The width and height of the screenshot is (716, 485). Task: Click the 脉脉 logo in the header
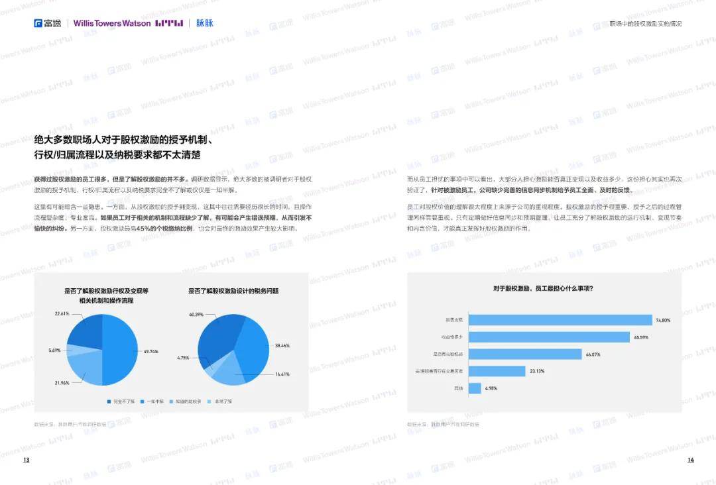(205, 23)
